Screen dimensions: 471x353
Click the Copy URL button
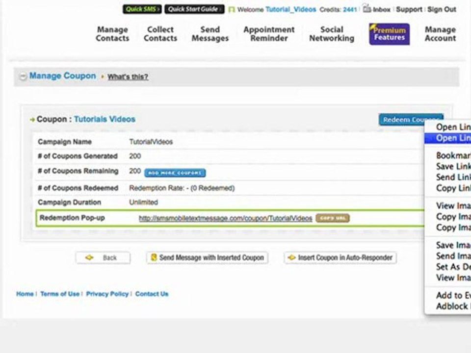(x=333, y=218)
